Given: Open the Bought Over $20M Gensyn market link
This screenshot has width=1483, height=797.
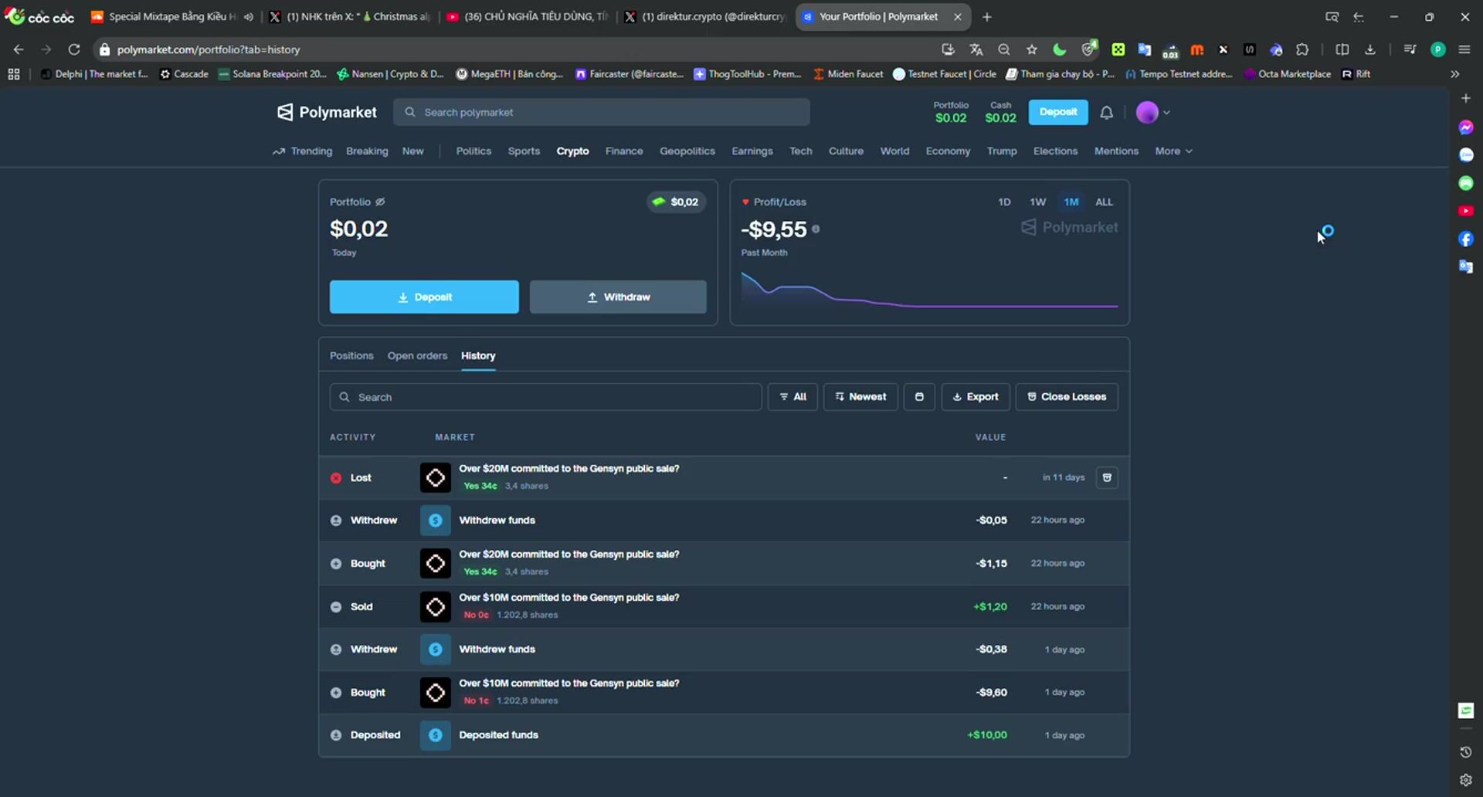Looking at the screenshot, I should tap(569, 555).
